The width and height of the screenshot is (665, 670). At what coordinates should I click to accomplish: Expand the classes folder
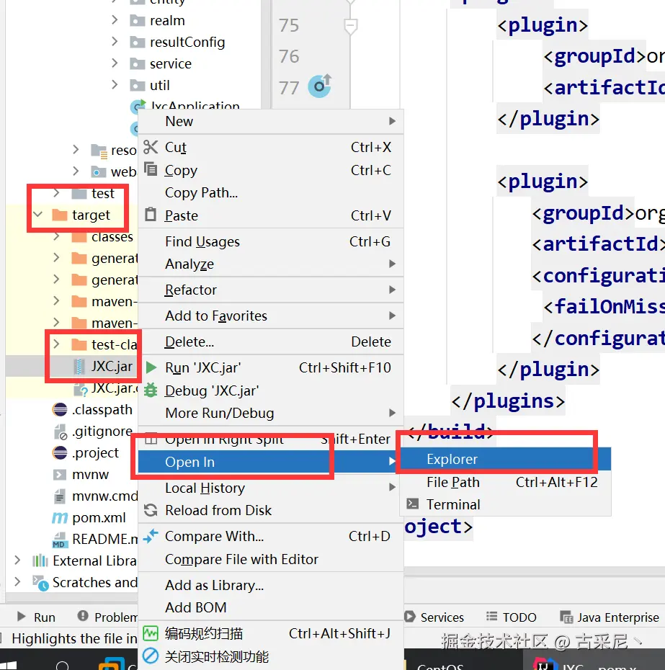coord(56,236)
